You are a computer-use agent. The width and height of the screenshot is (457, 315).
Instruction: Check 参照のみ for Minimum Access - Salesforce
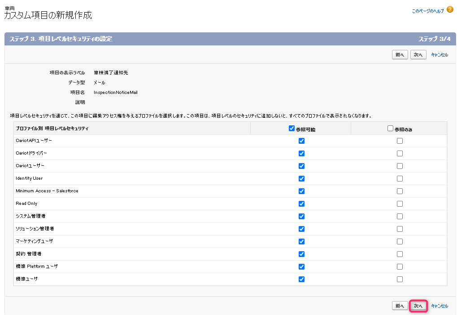[x=400, y=191]
